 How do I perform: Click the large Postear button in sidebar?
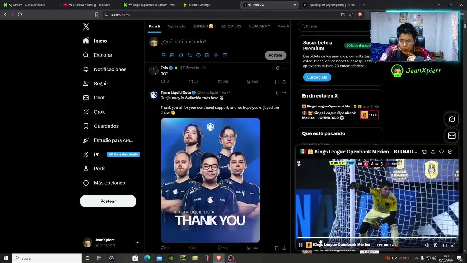pos(108,201)
